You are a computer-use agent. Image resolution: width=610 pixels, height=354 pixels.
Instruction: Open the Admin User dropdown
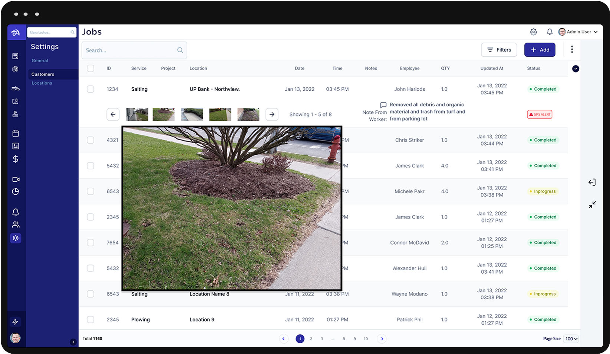pyautogui.click(x=578, y=32)
